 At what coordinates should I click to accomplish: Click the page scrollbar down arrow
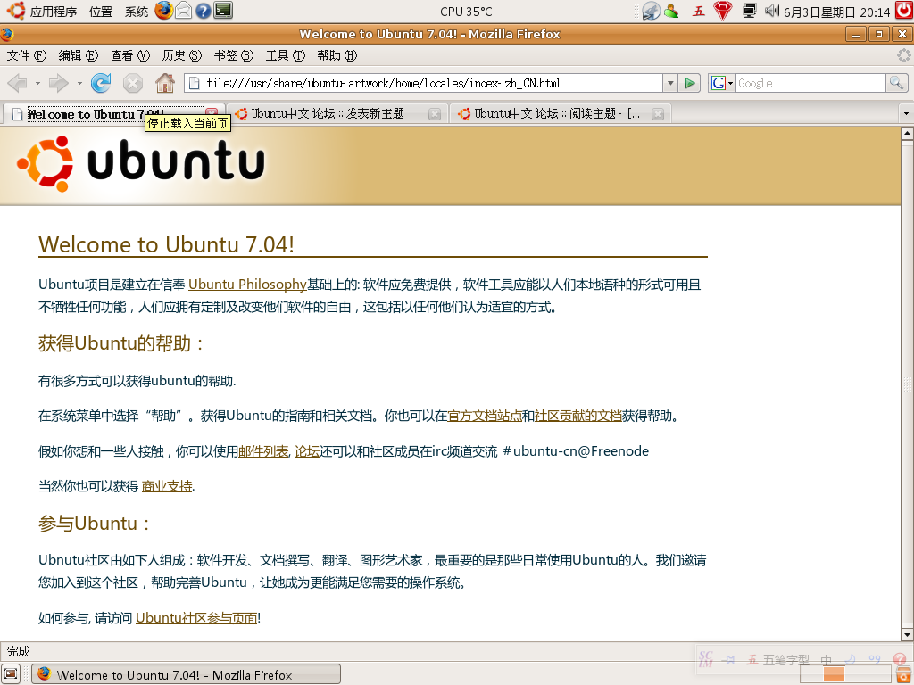point(907,634)
